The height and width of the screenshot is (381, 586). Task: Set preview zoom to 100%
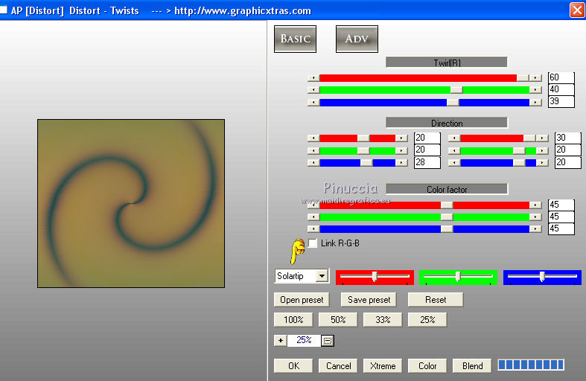[x=293, y=320]
